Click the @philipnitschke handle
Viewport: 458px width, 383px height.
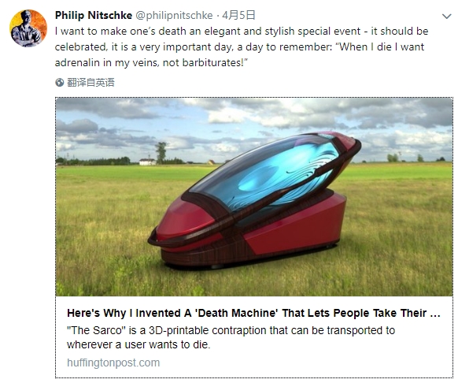point(174,15)
